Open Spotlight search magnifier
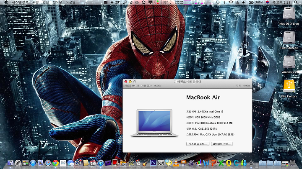The width and height of the screenshot is (302, 169). coord(296,3)
